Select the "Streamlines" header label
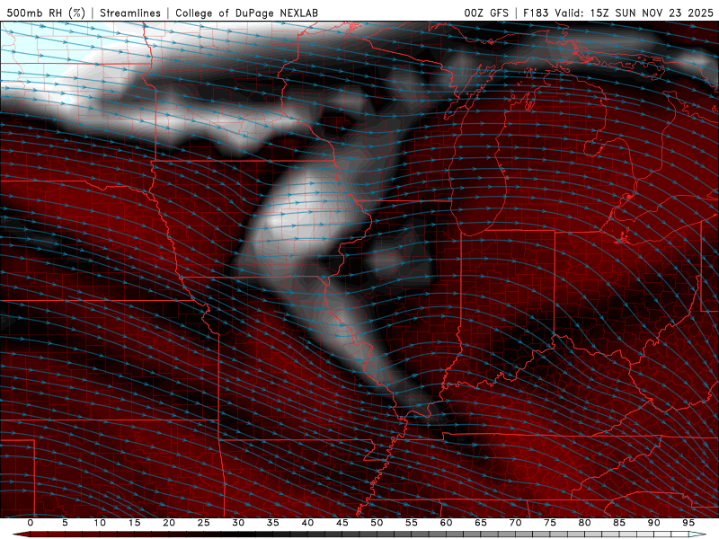This screenshot has height=539, width=719. coord(130,13)
